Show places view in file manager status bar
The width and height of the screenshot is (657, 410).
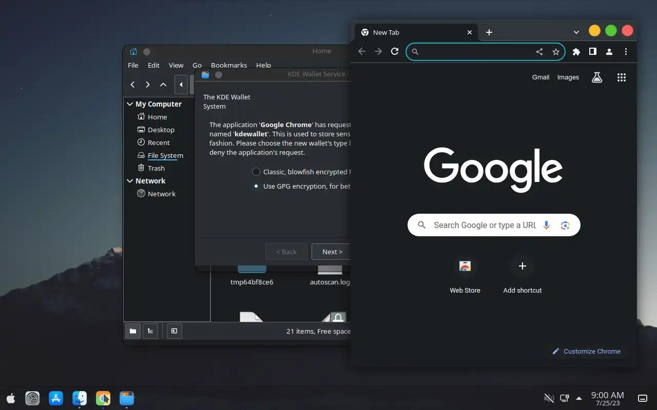click(132, 331)
